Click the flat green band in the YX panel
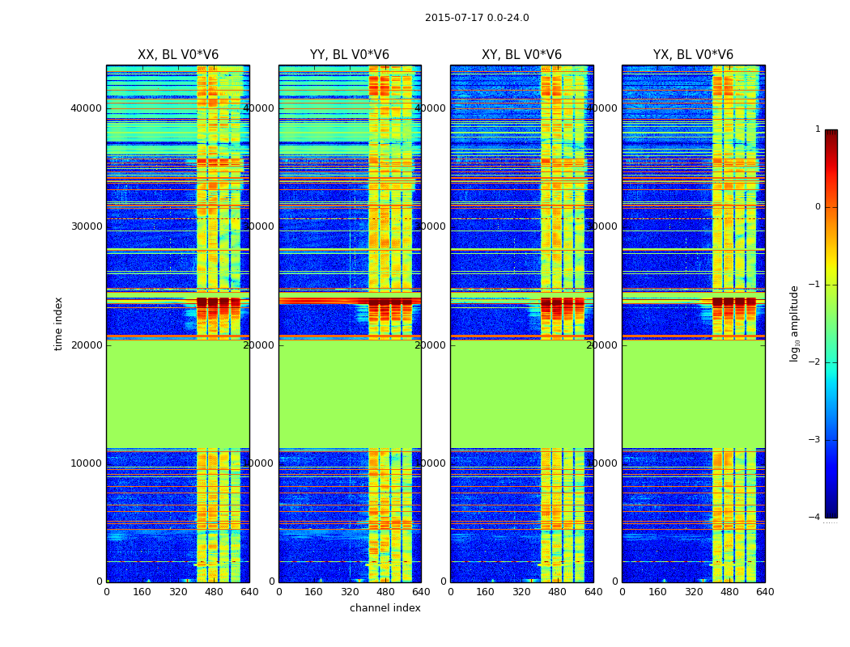This screenshot has width=850, height=647. (x=693, y=394)
